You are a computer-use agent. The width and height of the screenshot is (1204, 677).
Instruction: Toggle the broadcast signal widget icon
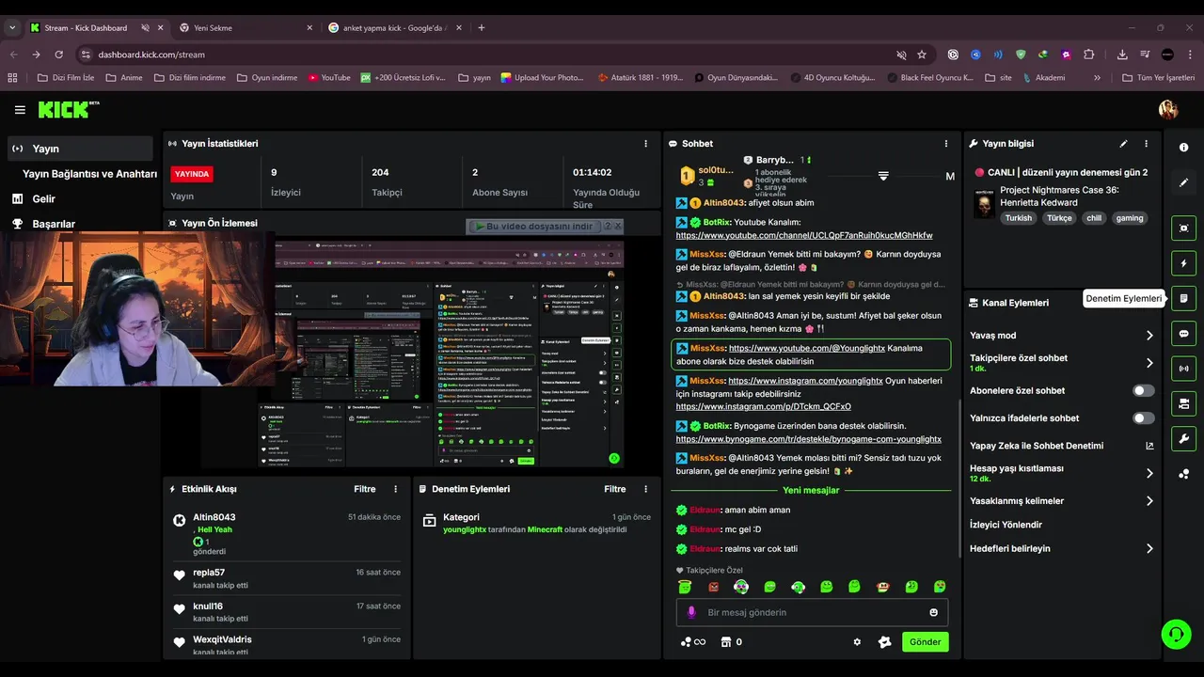pyautogui.click(x=1183, y=369)
